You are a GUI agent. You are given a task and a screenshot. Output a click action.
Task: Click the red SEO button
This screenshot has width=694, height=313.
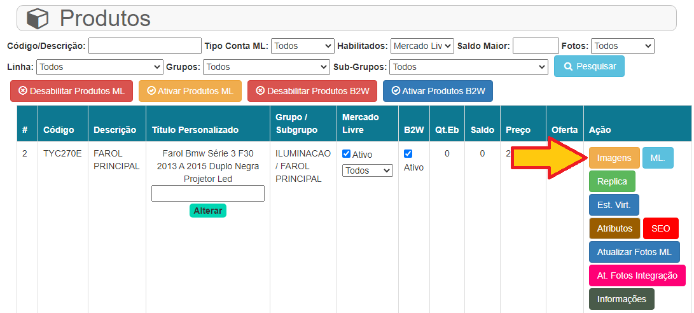click(661, 228)
